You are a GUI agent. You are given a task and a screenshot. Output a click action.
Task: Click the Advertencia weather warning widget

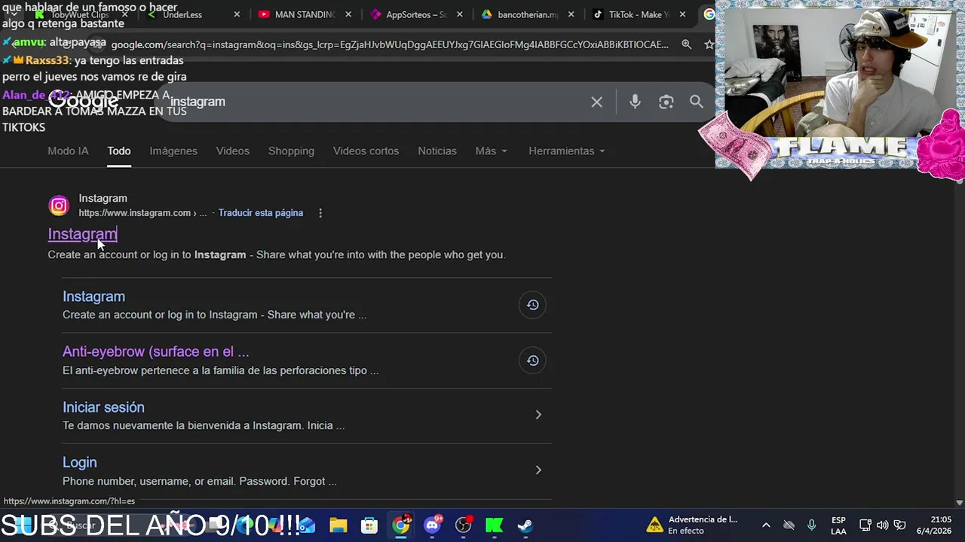(693, 525)
